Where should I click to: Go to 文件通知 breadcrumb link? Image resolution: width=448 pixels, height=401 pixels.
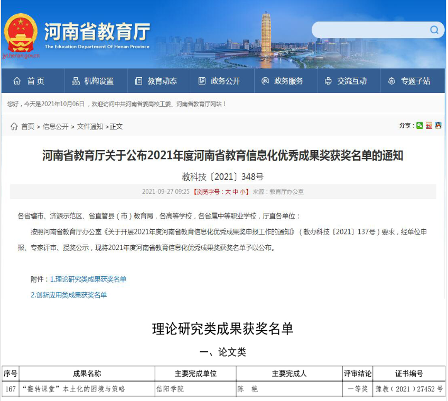point(90,127)
